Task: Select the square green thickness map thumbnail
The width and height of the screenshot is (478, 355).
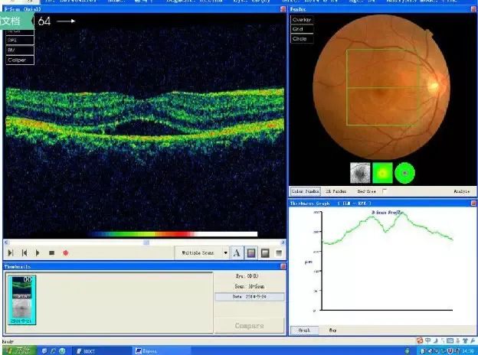Action: pyautogui.click(x=382, y=173)
